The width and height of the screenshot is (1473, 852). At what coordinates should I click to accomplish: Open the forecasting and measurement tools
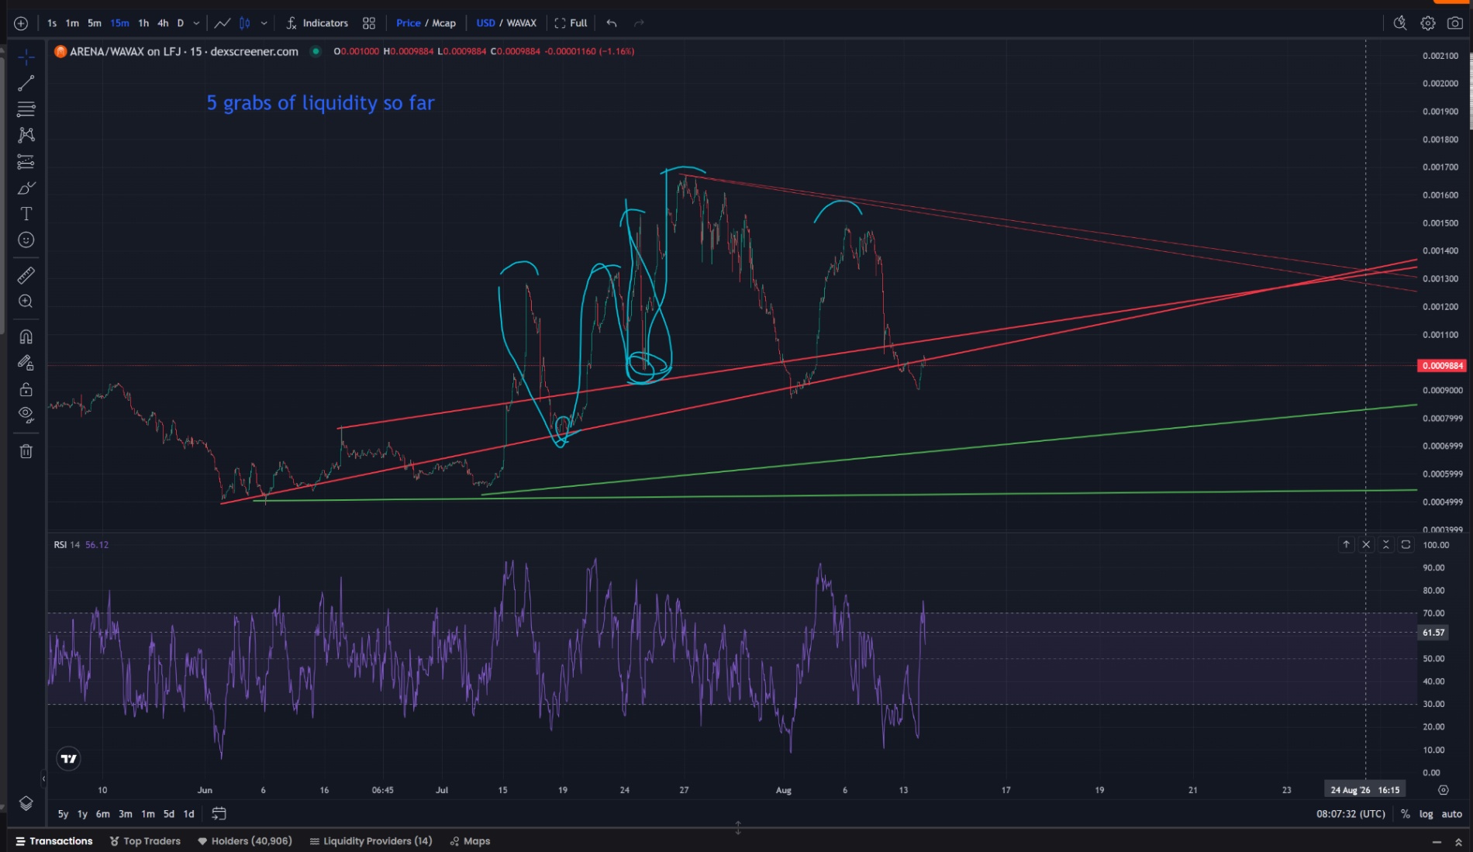(x=26, y=162)
